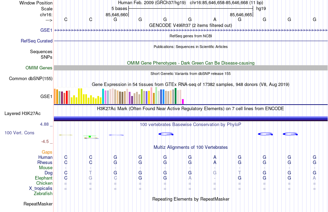
Task: Select the OMIM Genes track label
Action: 39,68
